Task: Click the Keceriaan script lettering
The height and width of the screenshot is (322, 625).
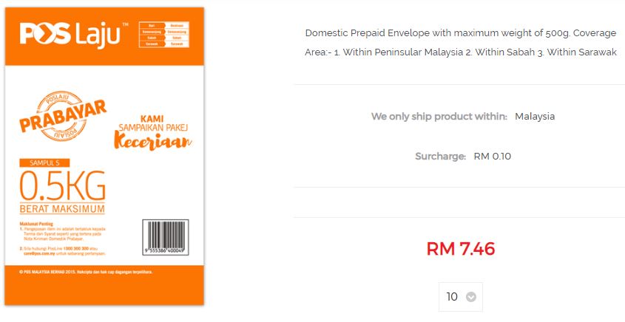Action: pyautogui.click(x=153, y=142)
